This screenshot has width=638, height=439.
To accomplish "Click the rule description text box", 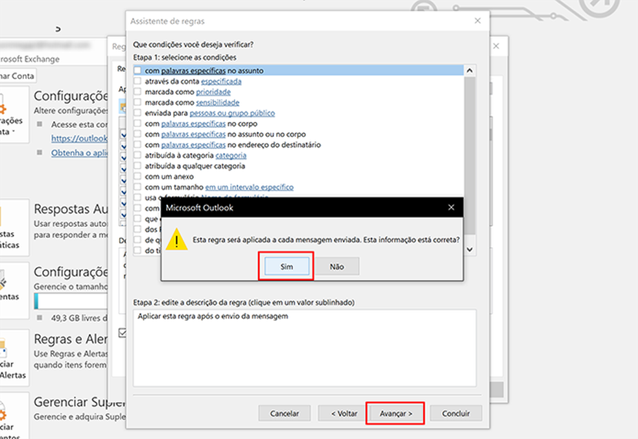I will click(x=305, y=348).
